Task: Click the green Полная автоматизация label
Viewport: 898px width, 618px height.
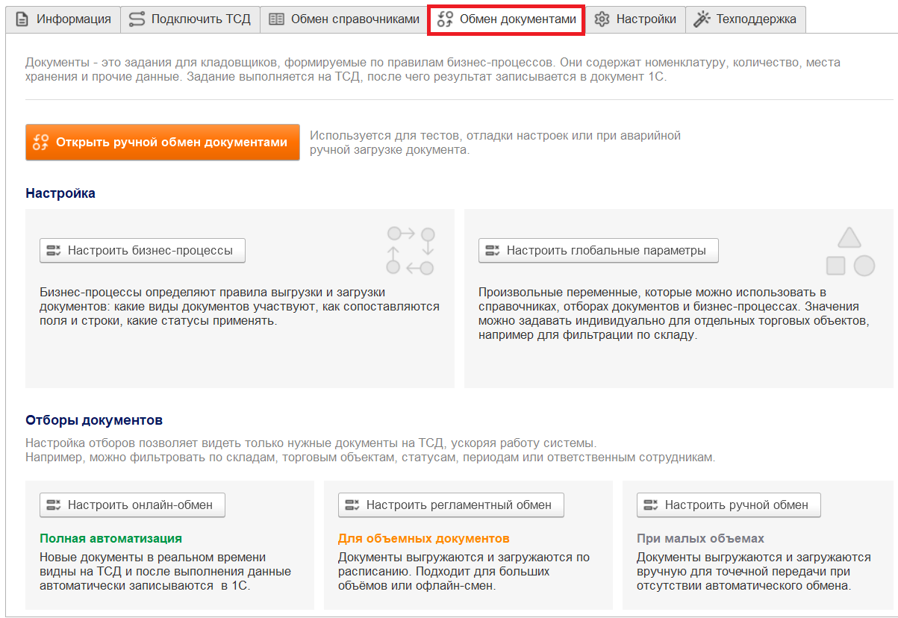Action: (x=110, y=538)
